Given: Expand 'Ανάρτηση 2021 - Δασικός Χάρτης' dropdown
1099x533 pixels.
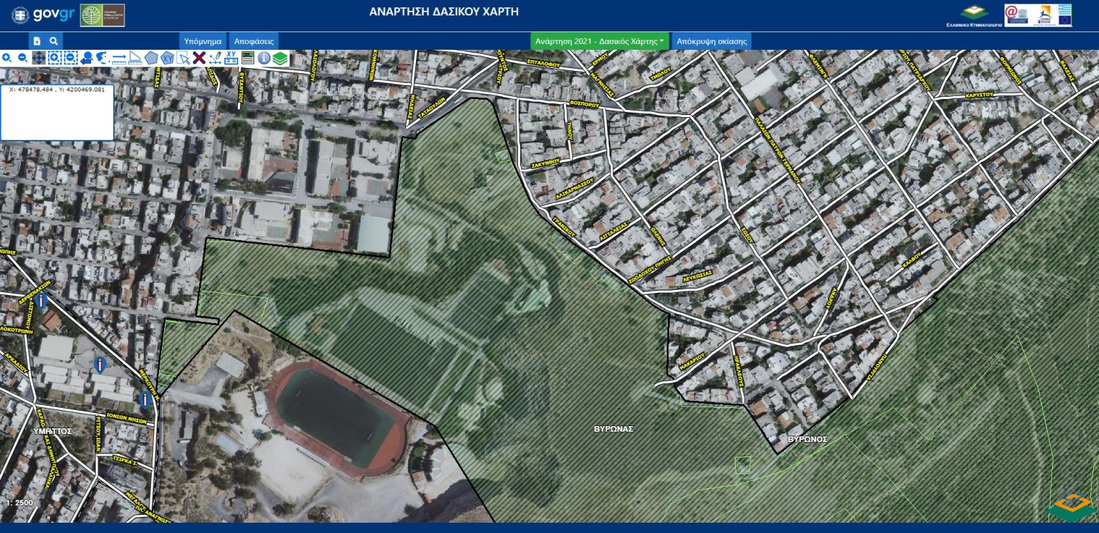Looking at the screenshot, I should (600, 41).
